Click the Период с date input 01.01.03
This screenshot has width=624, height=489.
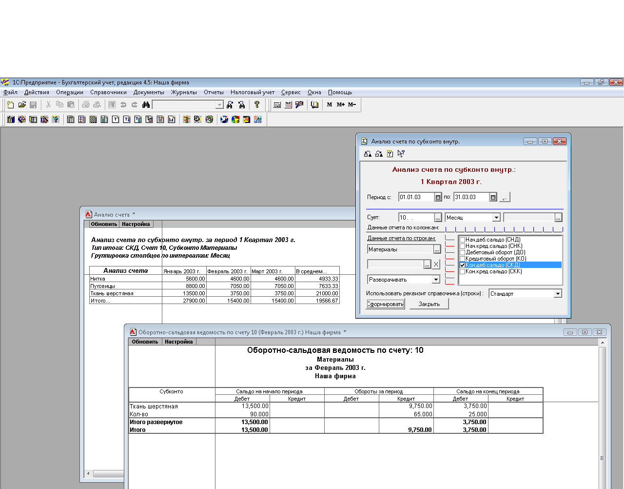click(x=416, y=197)
